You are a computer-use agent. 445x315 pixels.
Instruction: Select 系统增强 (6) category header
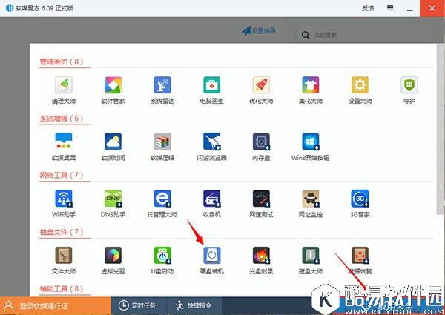62,119
